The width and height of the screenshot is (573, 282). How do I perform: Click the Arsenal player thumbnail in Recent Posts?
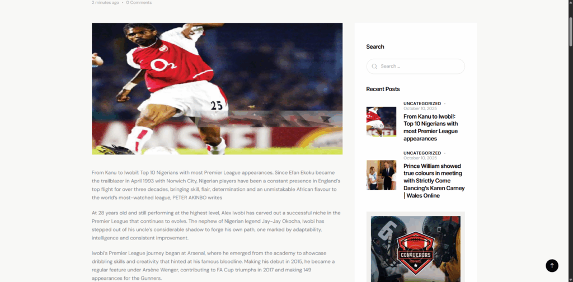381,121
